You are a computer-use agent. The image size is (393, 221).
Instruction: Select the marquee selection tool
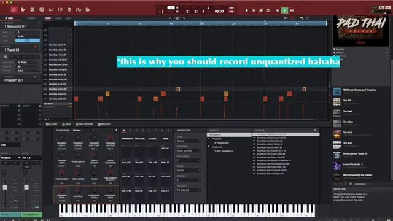point(177,18)
